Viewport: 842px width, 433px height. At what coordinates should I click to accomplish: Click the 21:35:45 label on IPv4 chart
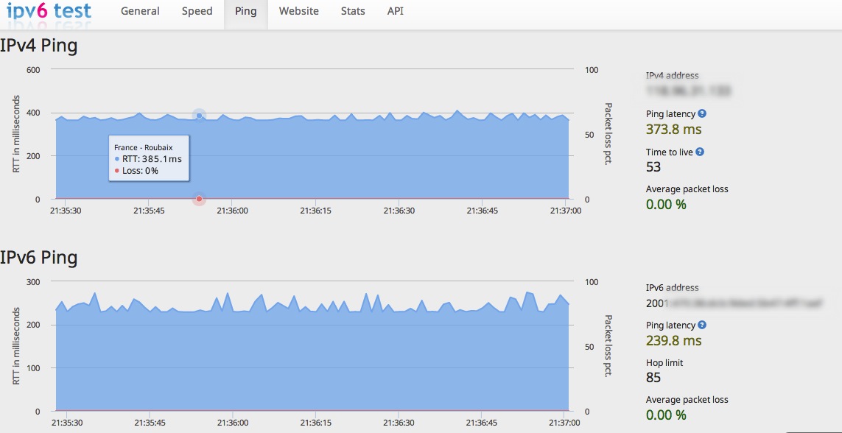[x=149, y=211]
